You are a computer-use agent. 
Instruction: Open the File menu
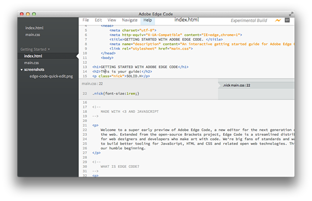pyautogui.click(x=86, y=20)
